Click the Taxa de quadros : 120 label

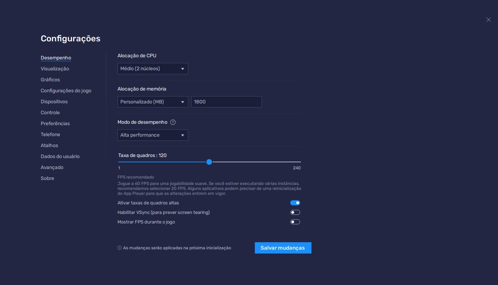(x=142, y=155)
